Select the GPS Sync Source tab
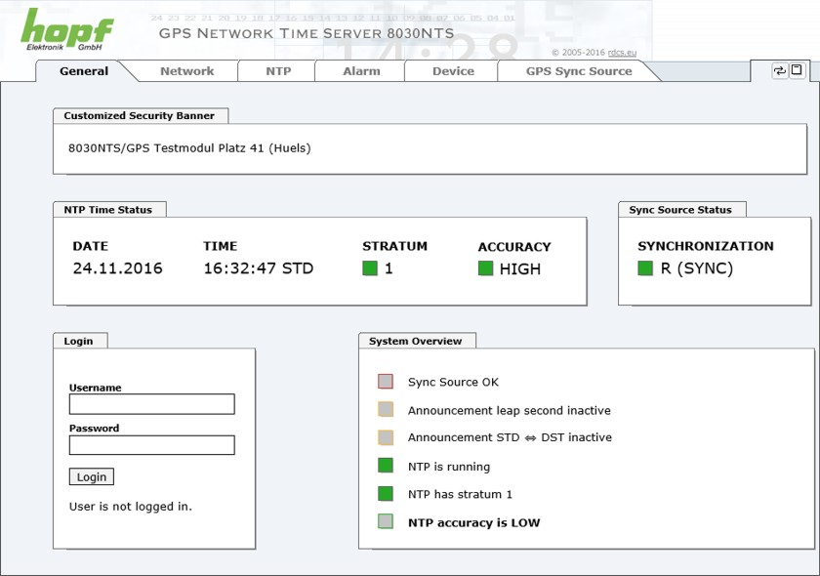 click(x=579, y=71)
